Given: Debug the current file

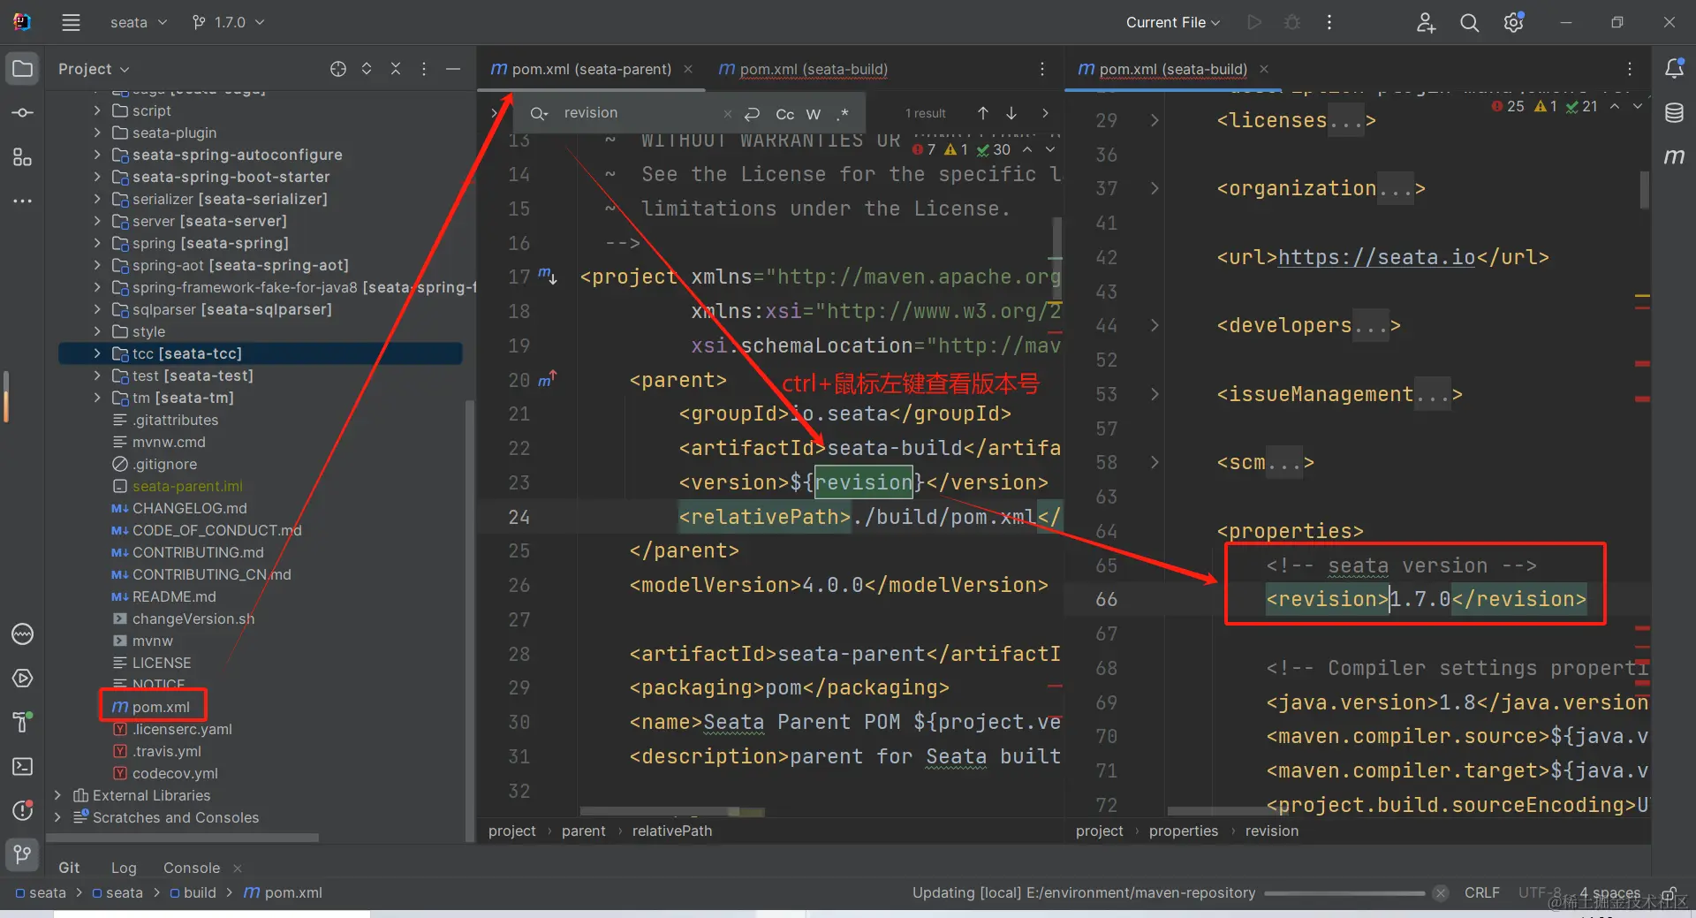Looking at the screenshot, I should click(x=1292, y=23).
